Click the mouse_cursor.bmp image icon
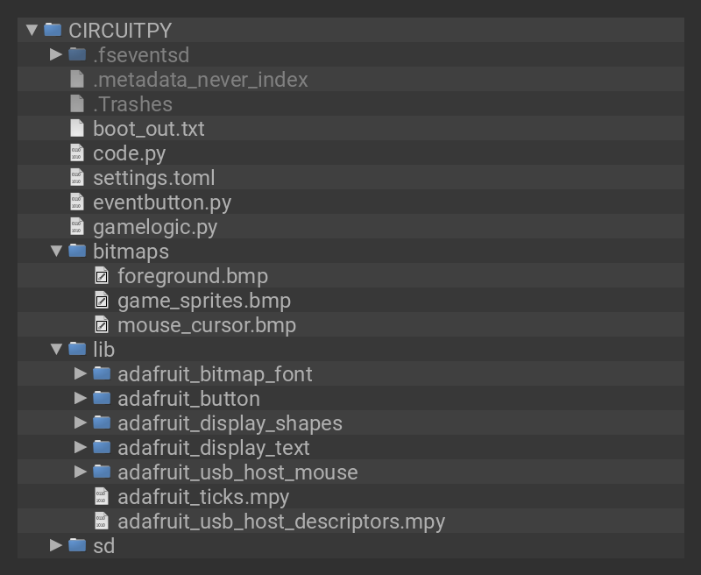 coord(102,325)
